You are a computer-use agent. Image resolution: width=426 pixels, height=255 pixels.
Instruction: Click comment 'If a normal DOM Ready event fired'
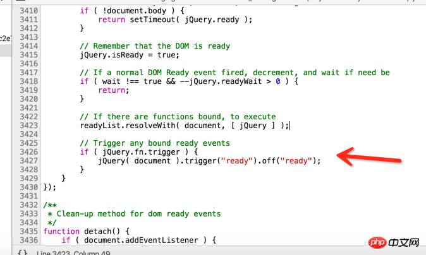(x=234, y=73)
